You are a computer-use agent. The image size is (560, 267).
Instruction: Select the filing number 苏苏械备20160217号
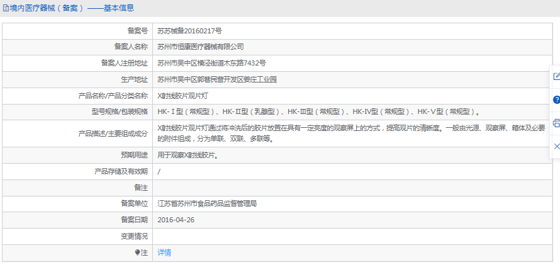point(189,31)
